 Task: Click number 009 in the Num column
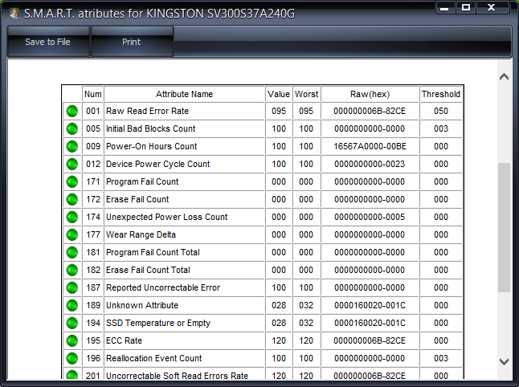93,146
